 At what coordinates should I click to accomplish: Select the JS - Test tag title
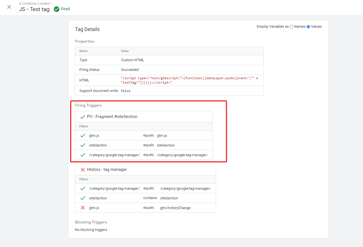[34, 9]
